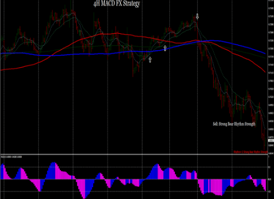Click the down arrow marker at price peak
This screenshot has height=199, width=274.
point(197,16)
